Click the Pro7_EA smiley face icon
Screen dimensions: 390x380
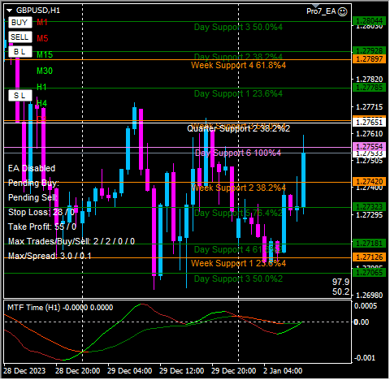tap(343, 11)
